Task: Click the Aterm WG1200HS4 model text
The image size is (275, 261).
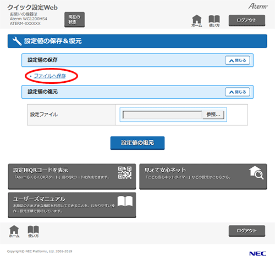Action: point(29,19)
